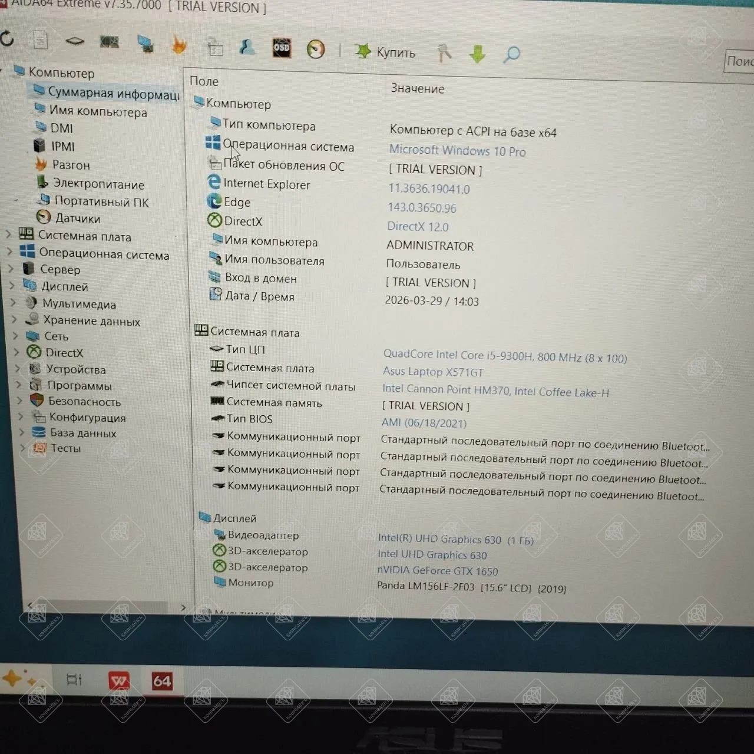Click the magnifying glass toolbar icon

[511, 55]
